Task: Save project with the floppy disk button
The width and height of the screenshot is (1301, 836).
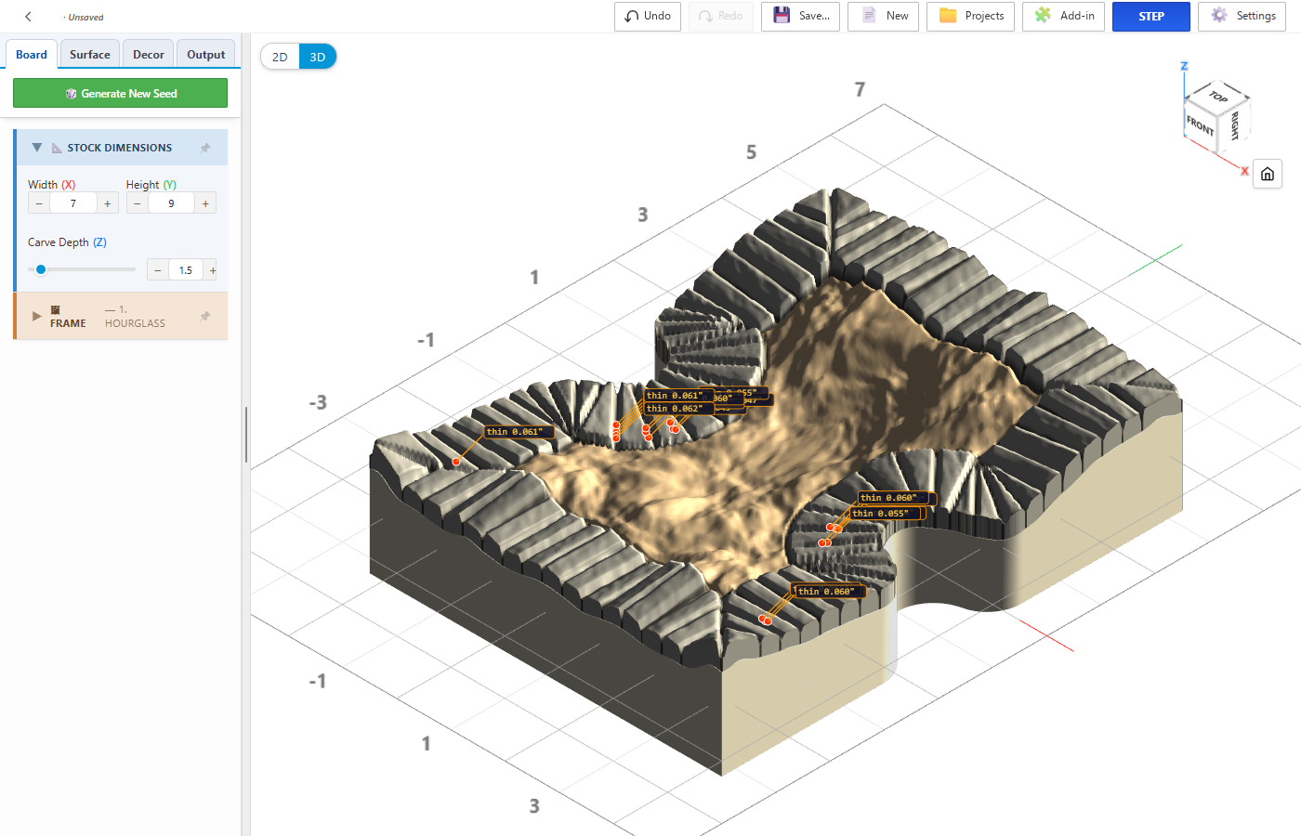Action: [x=801, y=17]
